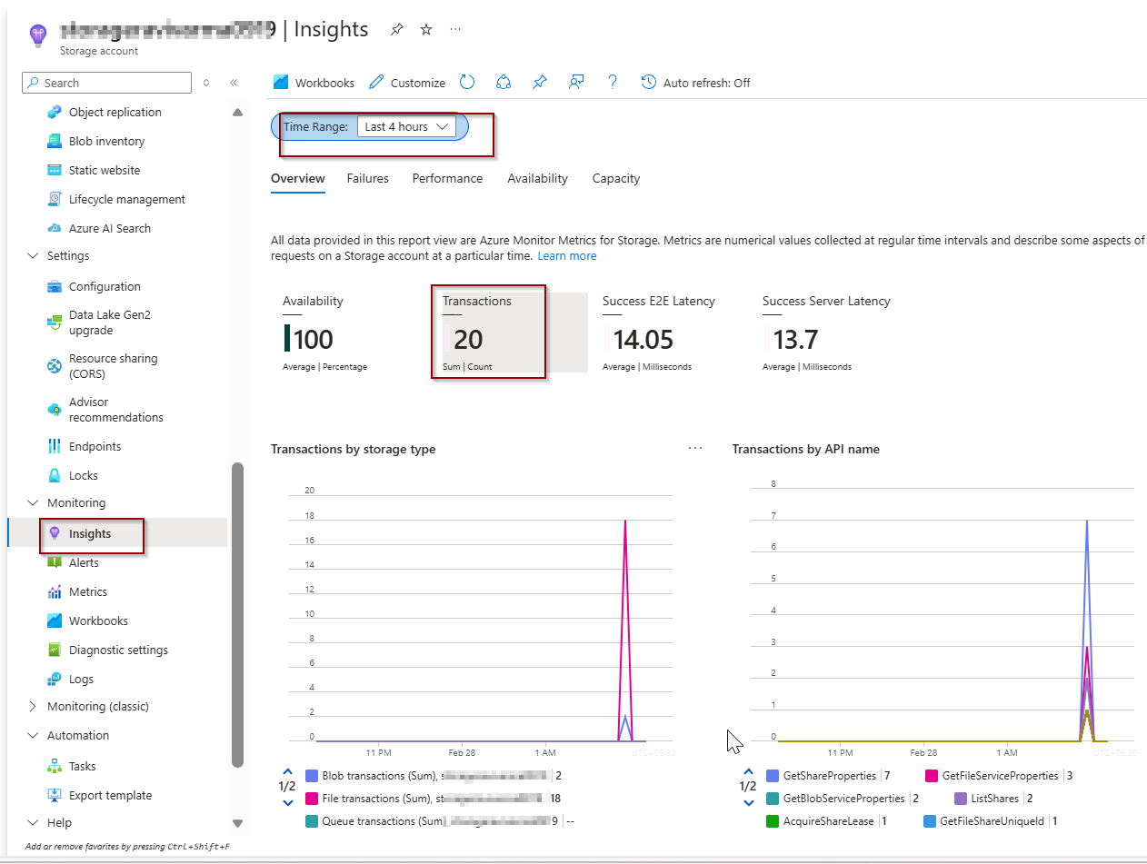
Task: Select the Success Server Latency tile
Action: coord(830,333)
